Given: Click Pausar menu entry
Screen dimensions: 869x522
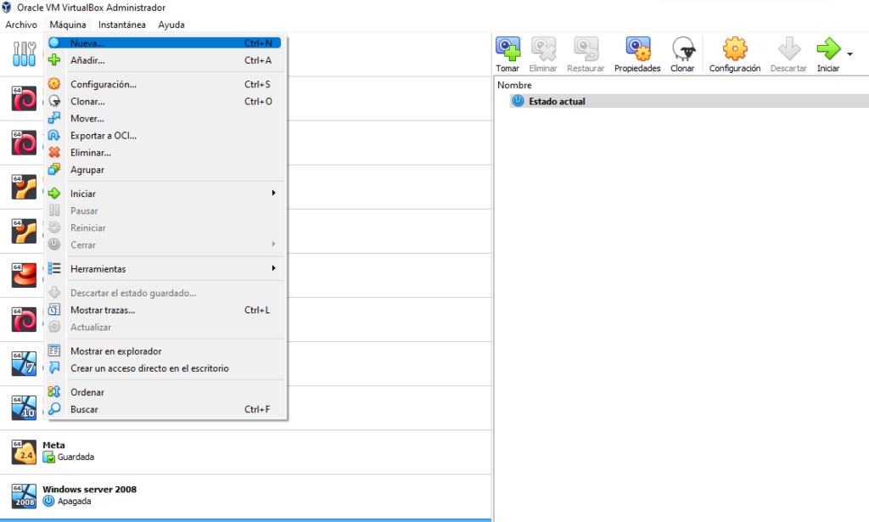Looking at the screenshot, I should (x=164, y=210).
